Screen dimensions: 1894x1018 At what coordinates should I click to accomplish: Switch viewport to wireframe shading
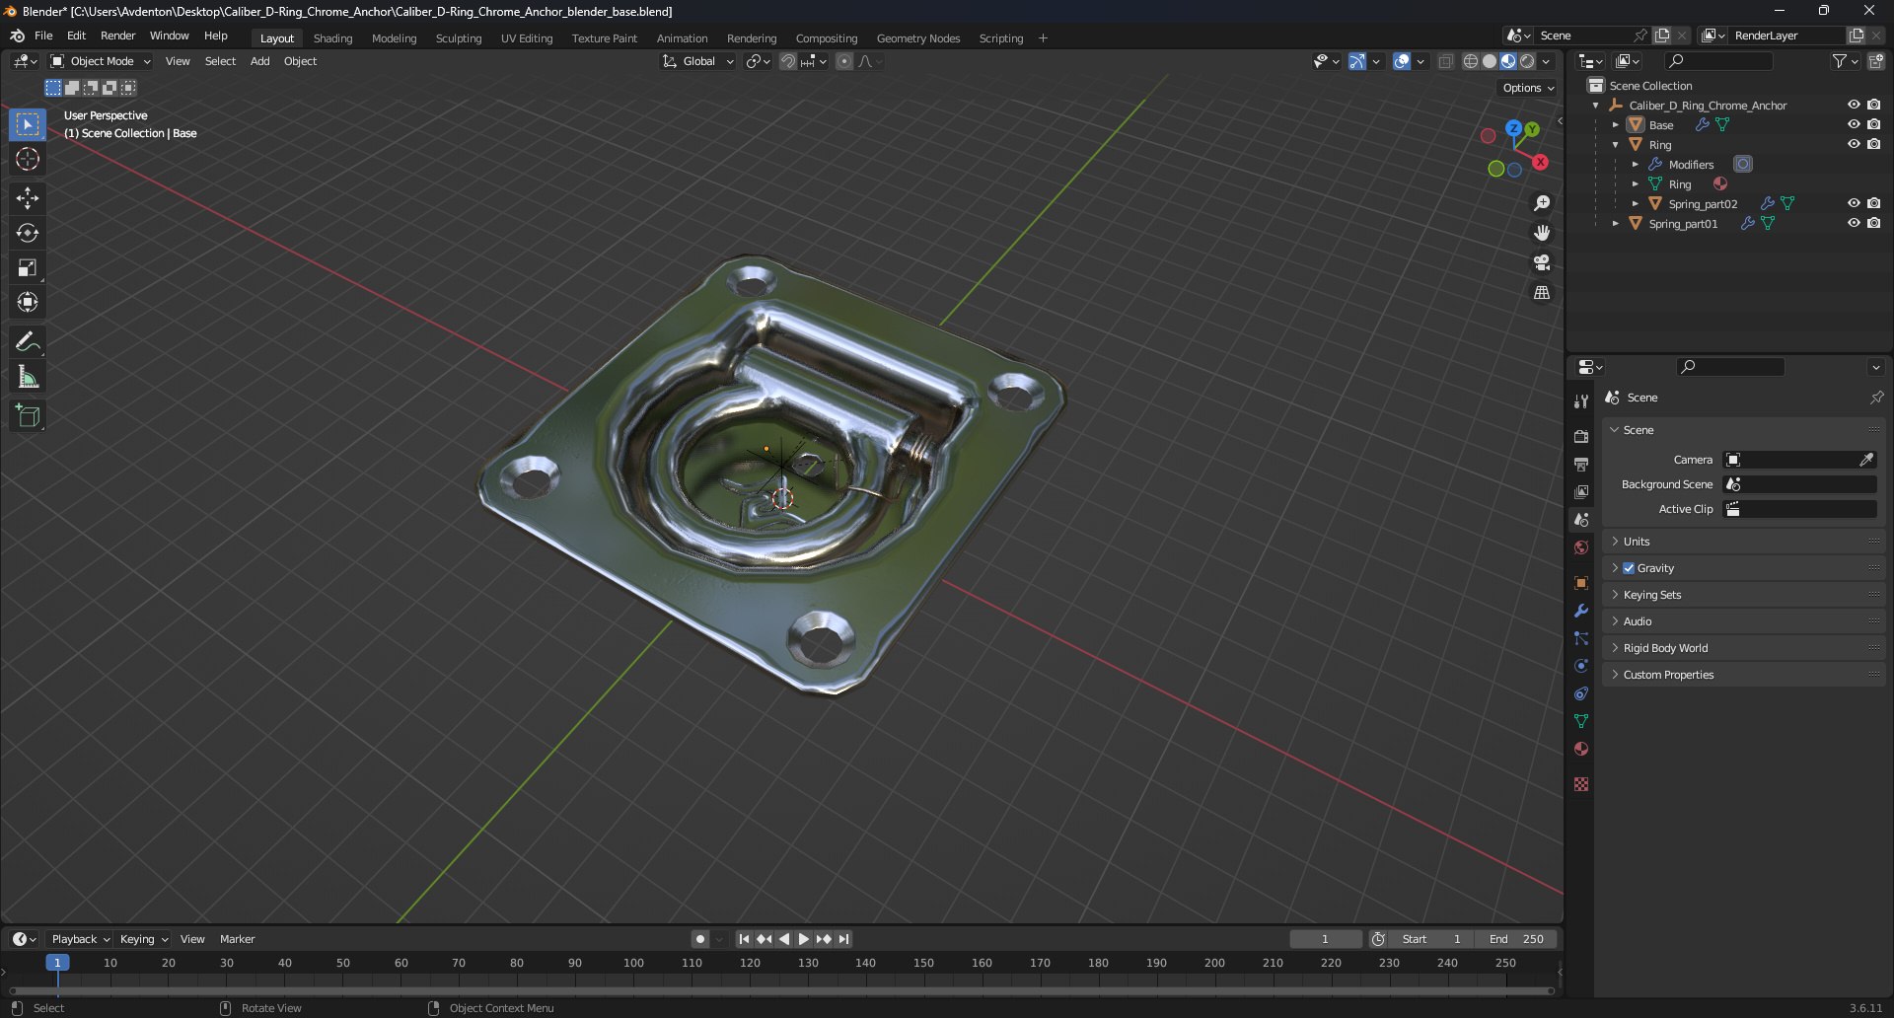pyautogui.click(x=1471, y=61)
